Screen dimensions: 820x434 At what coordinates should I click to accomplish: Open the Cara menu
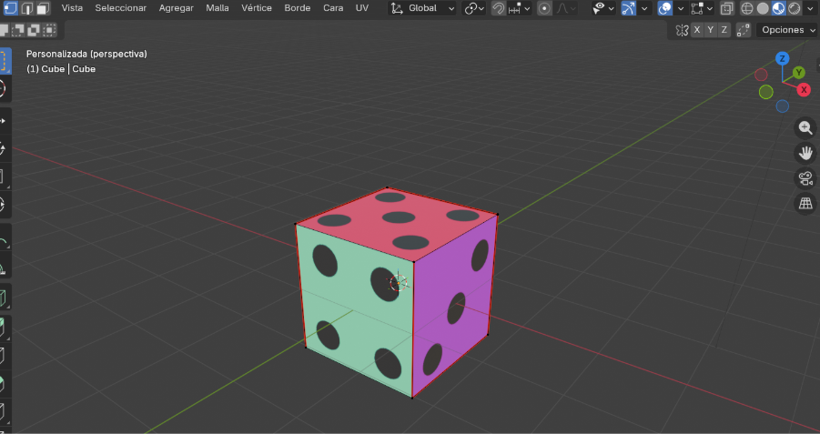[x=333, y=8]
